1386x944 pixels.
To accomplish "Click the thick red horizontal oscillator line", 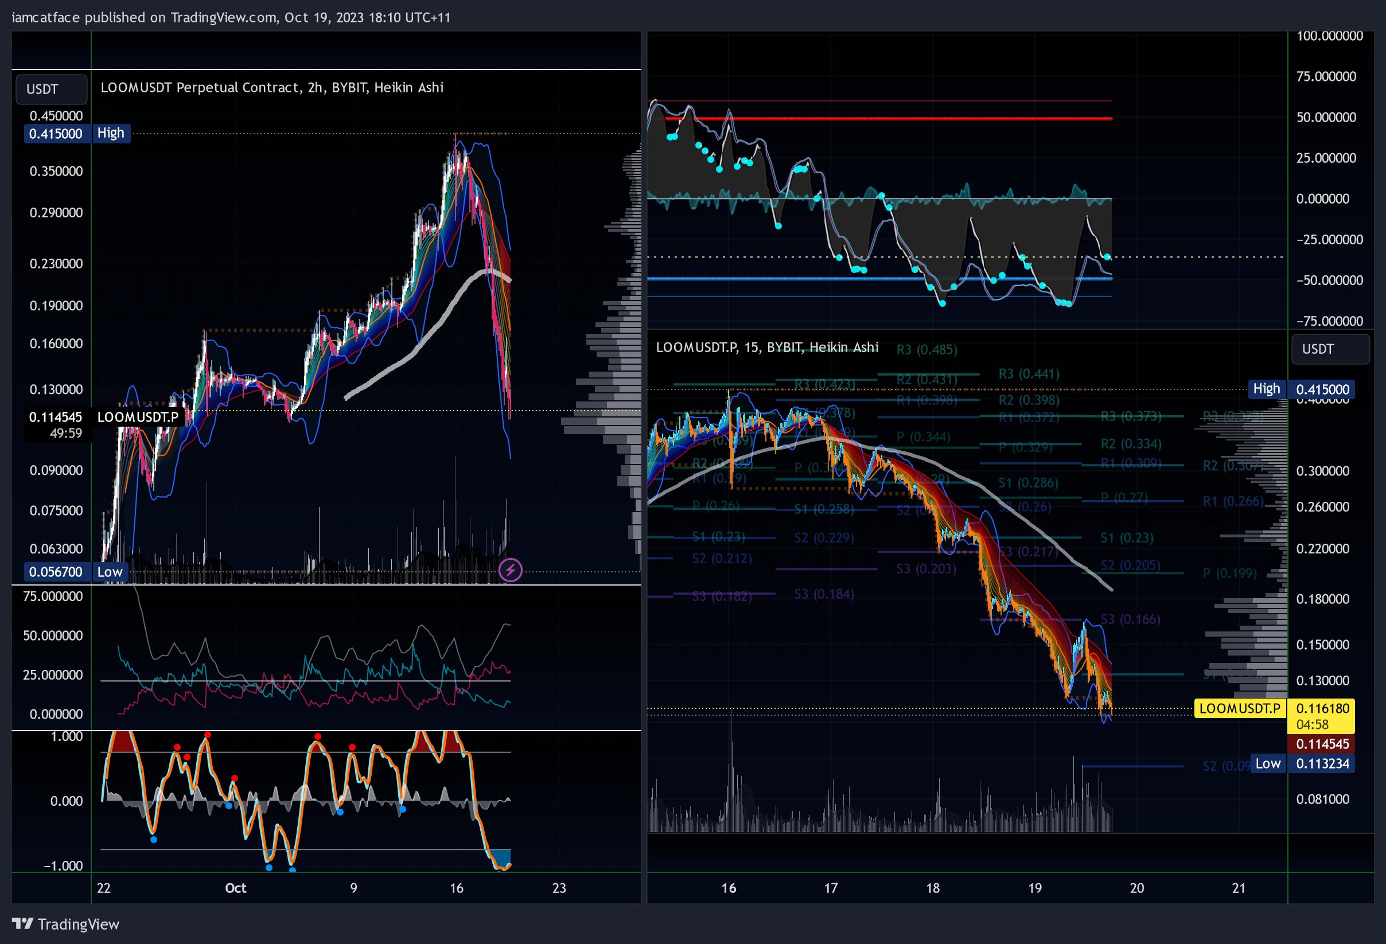I will (x=888, y=119).
